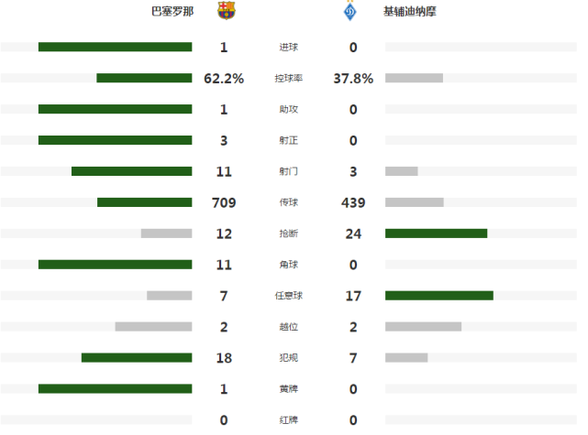Click the 709 passes value

[x=224, y=202]
